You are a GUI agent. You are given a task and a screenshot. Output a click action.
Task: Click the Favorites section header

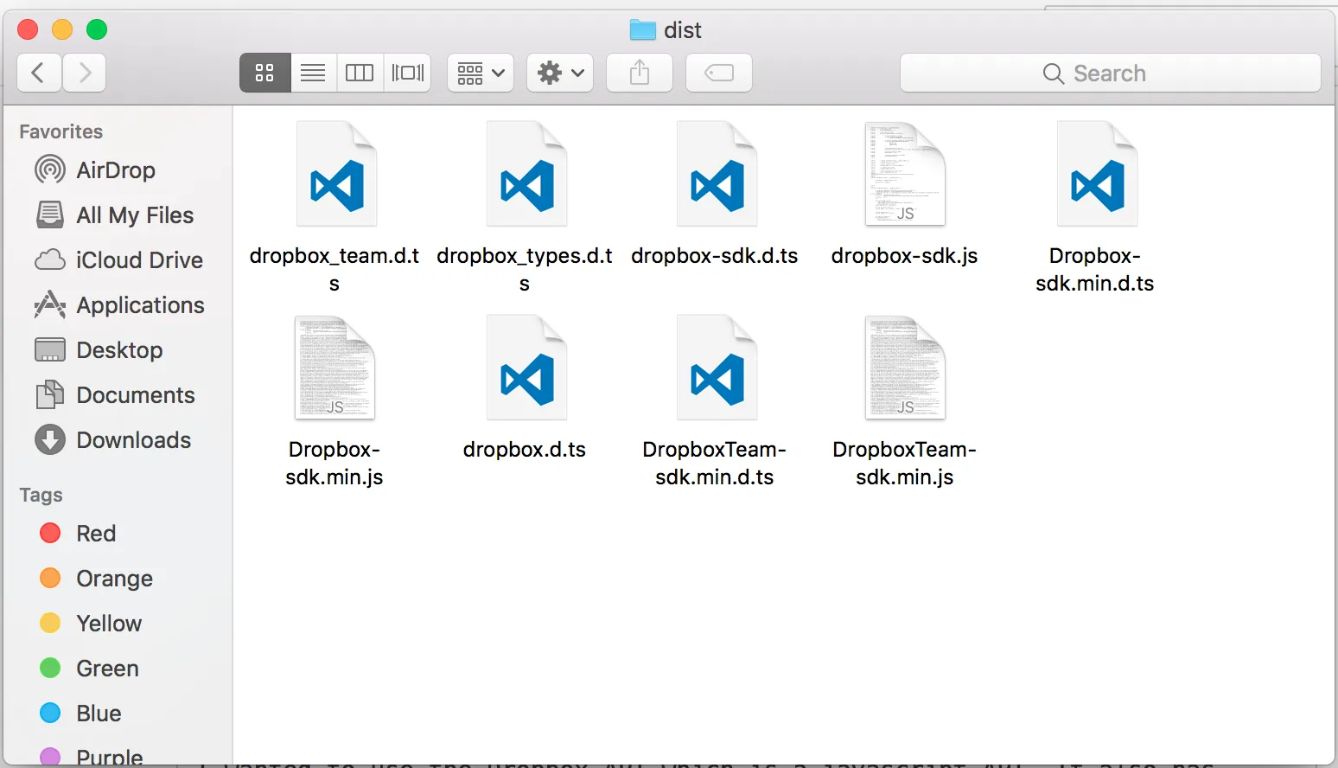pyautogui.click(x=61, y=131)
